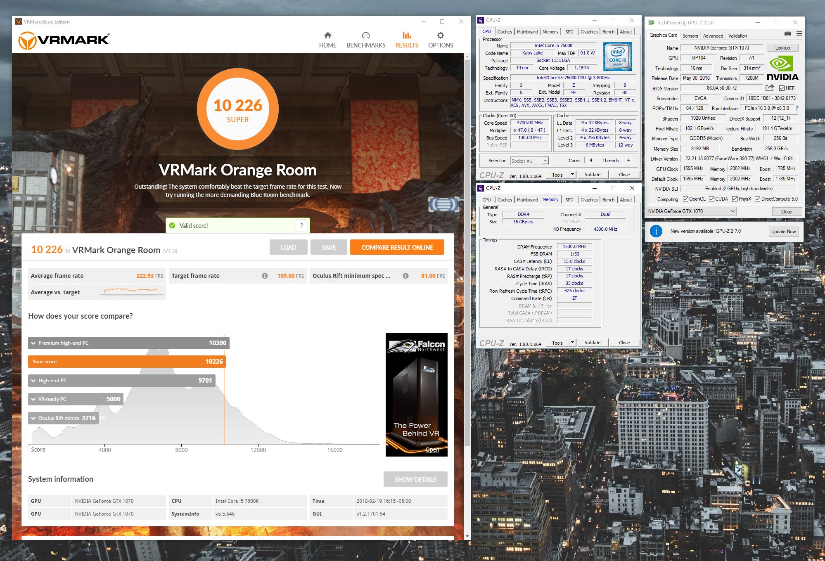
Task: Click the NVIDIA logo in GPU-Z
Action: pyautogui.click(x=782, y=69)
